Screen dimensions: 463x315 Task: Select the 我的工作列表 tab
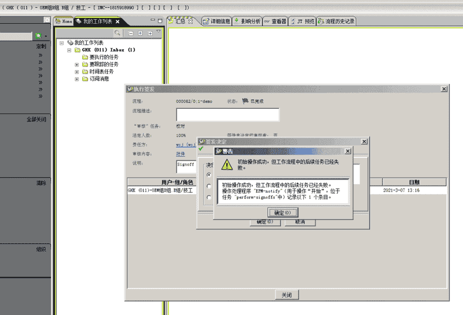point(97,21)
